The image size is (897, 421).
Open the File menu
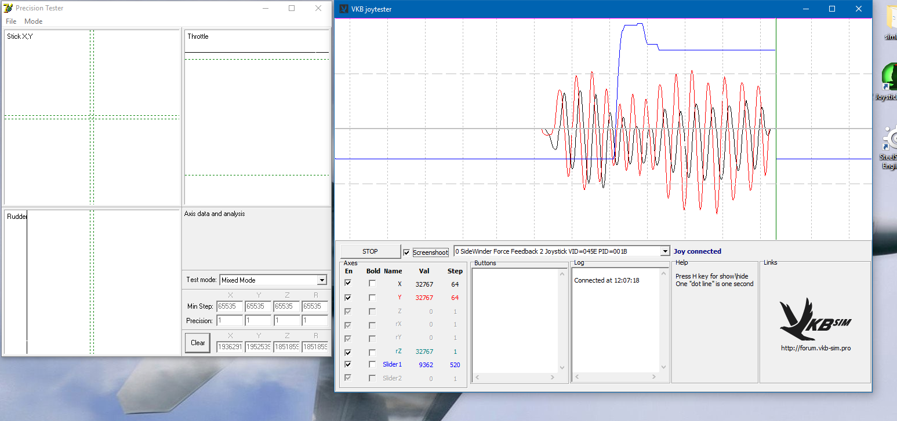11,21
